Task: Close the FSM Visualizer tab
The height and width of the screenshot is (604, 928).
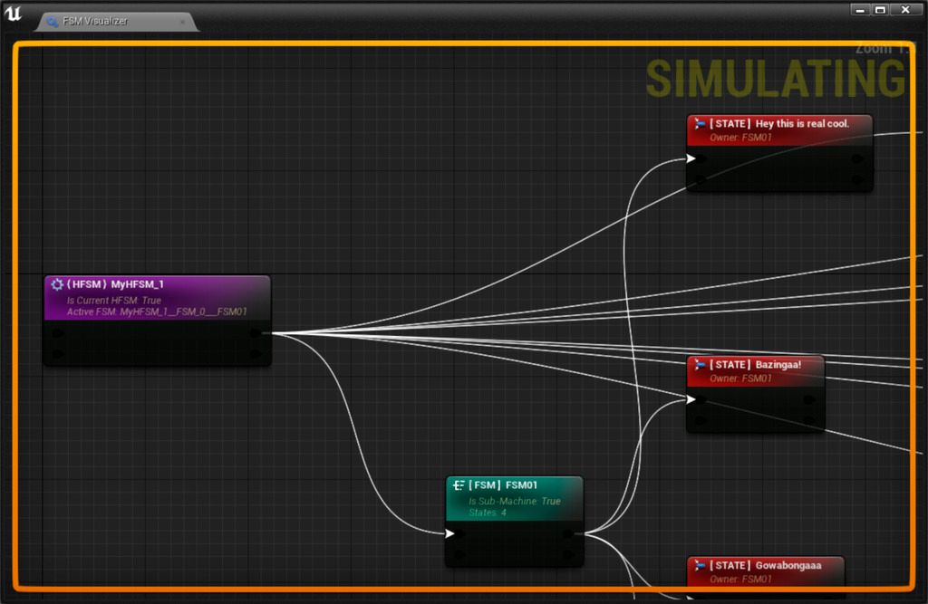Action: [x=182, y=22]
